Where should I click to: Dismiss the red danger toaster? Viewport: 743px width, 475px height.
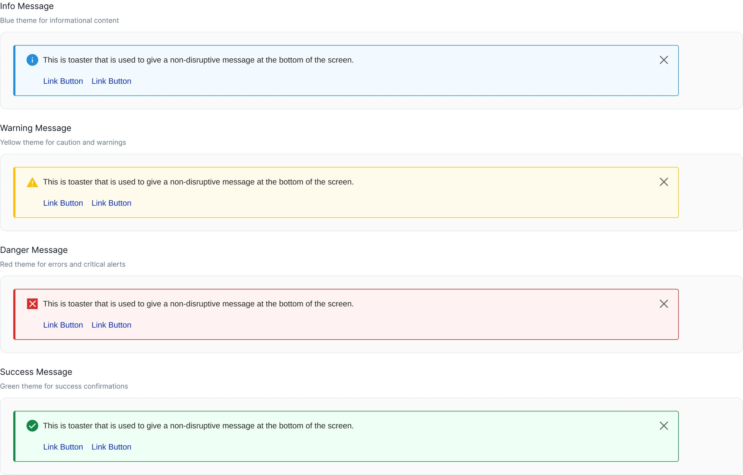pyautogui.click(x=664, y=304)
